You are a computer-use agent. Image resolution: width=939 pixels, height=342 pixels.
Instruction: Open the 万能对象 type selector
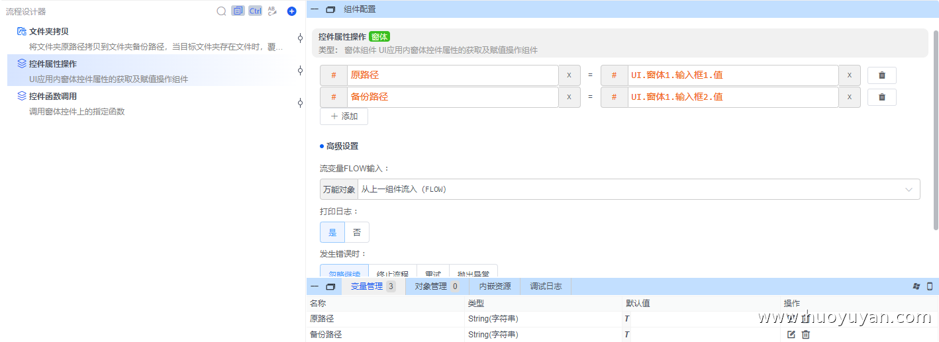(x=339, y=189)
